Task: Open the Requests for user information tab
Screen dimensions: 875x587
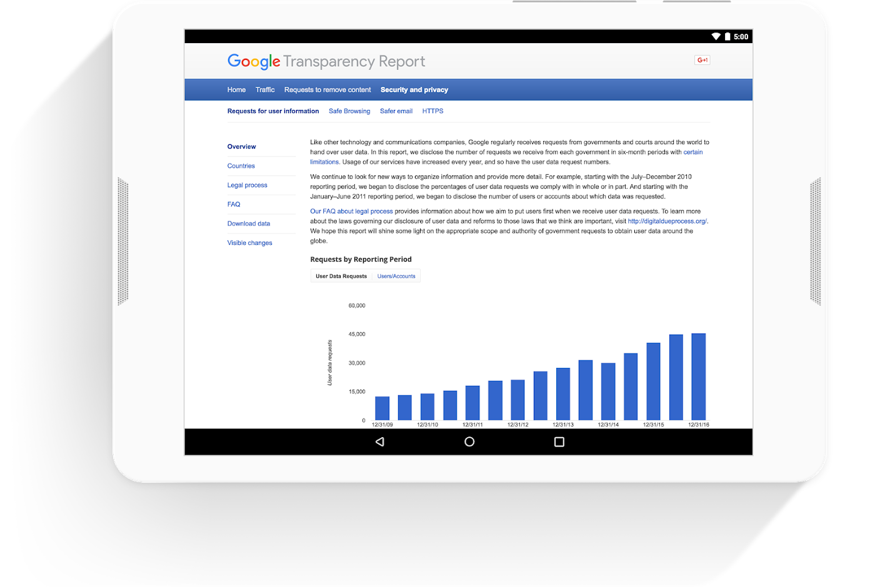Action: (x=273, y=111)
